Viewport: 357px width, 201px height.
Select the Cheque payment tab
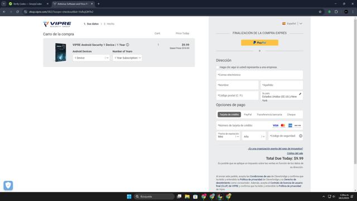291,114
